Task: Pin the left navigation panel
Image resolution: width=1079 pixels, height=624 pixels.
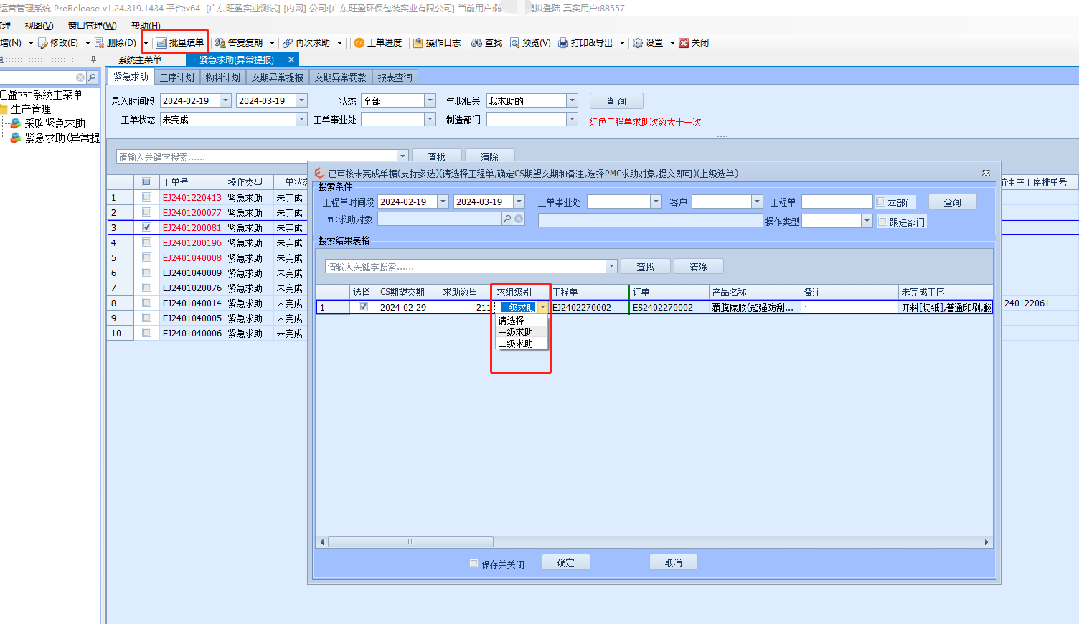Action: 93,60
